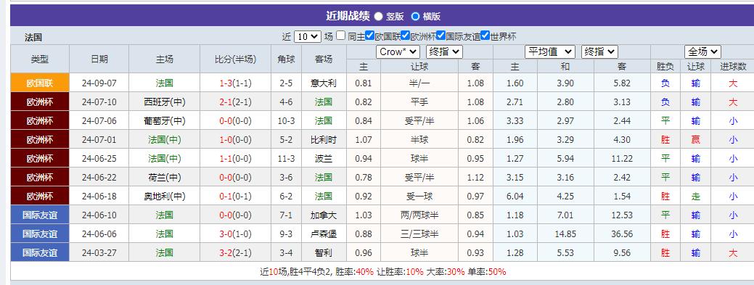Open the 终指 dropdown next to Crow*

pos(444,52)
